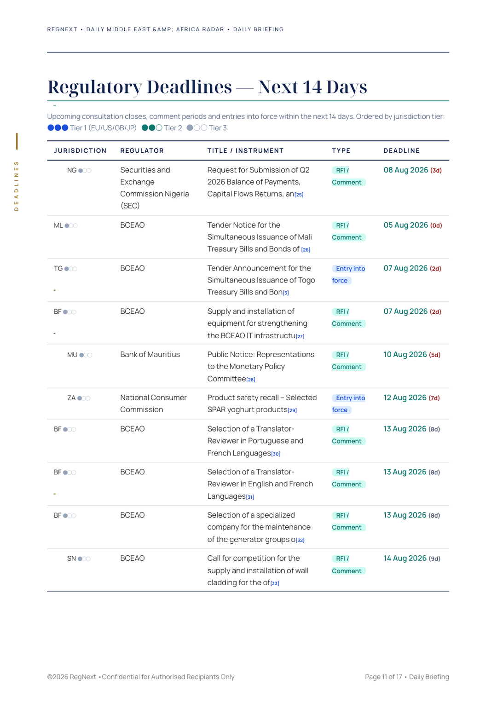Click the Regulatory Deadlines page heading
The width and height of the screenshot is (497, 703).
(x=207, y=87)
